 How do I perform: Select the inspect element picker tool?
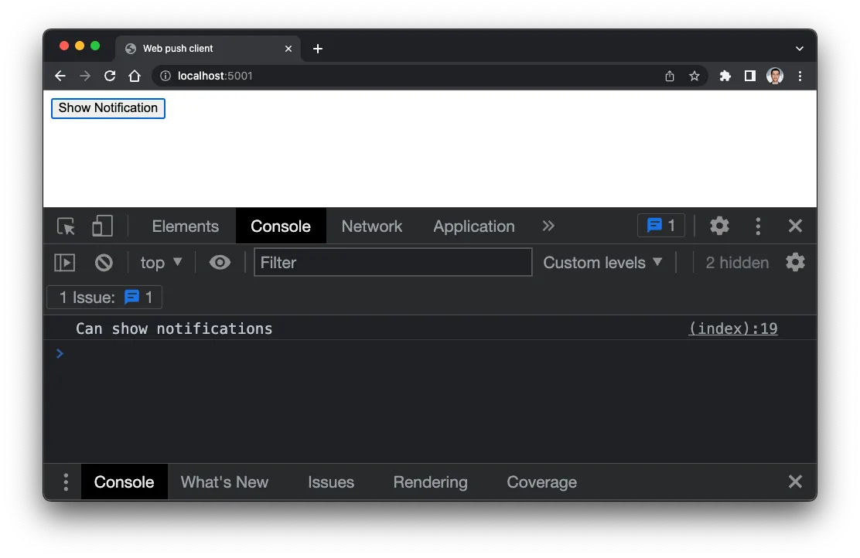click(x=66, y=226)
